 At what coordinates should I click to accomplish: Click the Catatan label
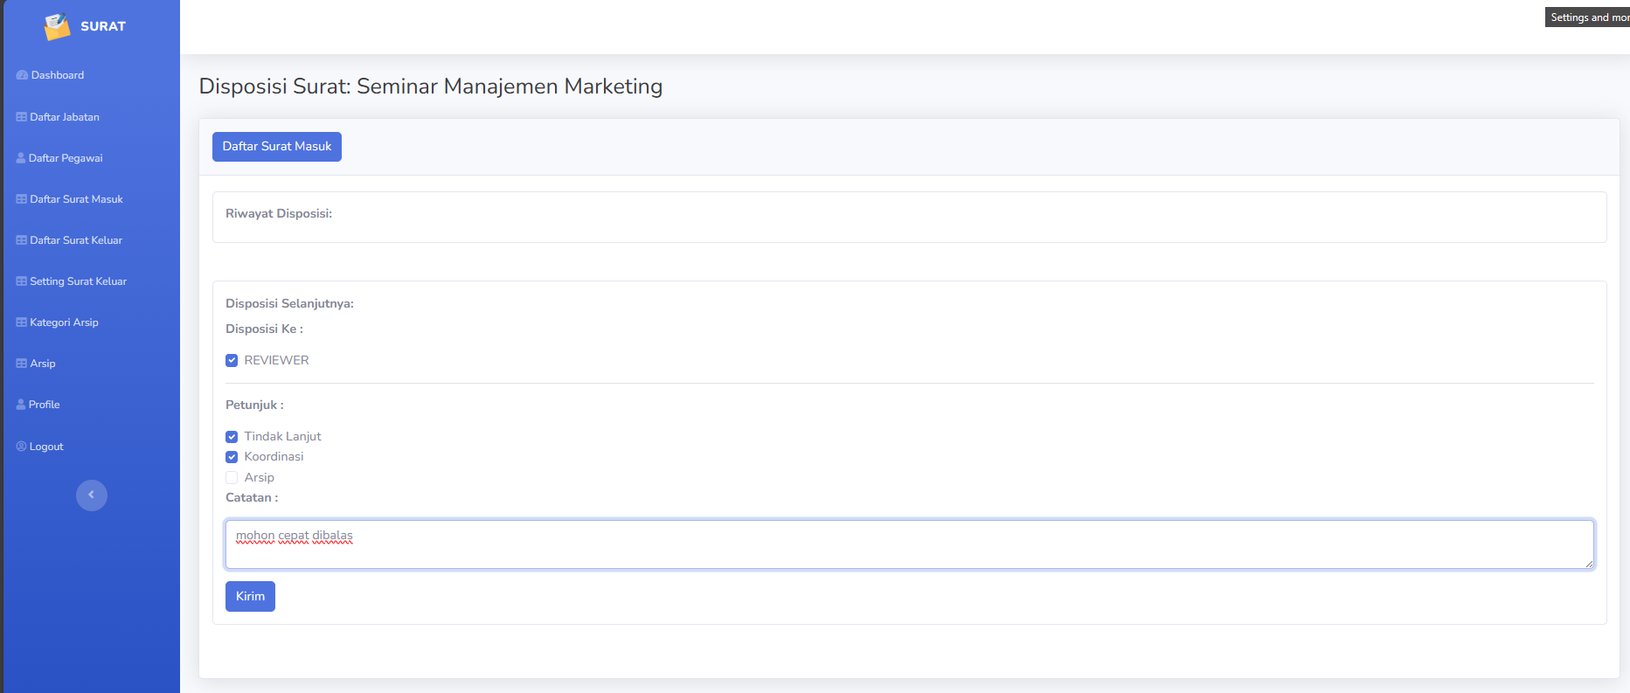252,498
